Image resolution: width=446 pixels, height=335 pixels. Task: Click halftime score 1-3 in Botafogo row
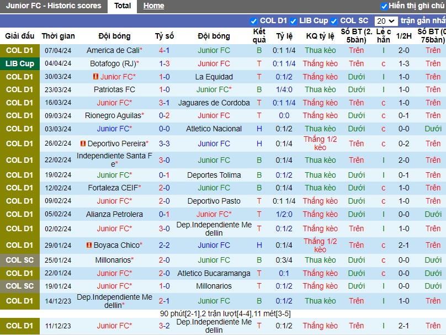coord(404,63)
